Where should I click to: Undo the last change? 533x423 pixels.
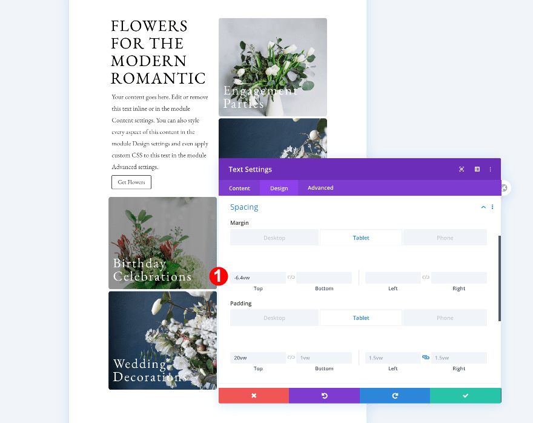tap(324, 396)
